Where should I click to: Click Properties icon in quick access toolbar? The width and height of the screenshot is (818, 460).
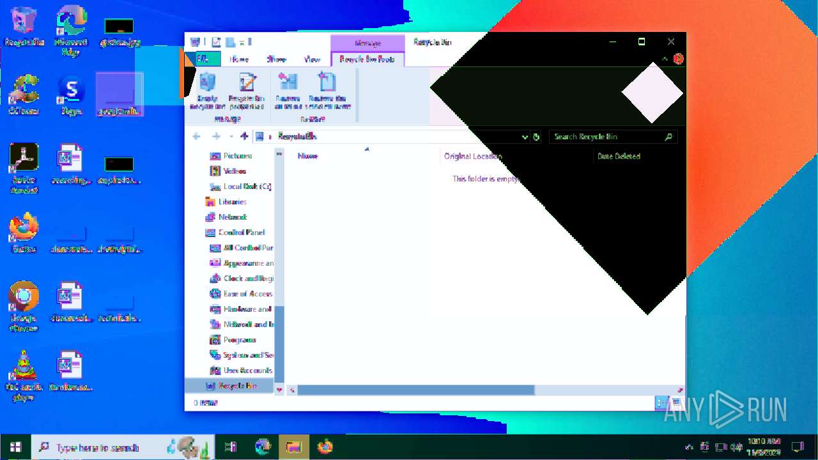pos(216,42)
